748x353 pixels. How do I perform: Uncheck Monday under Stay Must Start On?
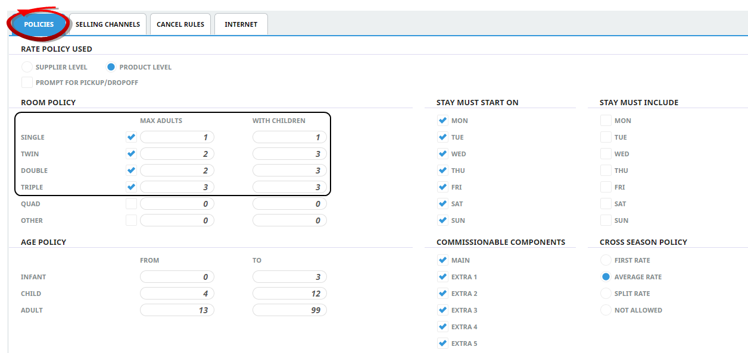[442, 121]
